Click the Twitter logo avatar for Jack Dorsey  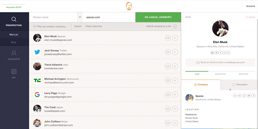pyautogui.click(x=37, y=52)
